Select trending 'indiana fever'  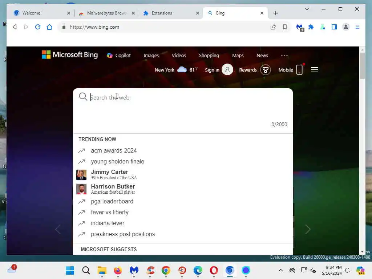pos(183,223)
